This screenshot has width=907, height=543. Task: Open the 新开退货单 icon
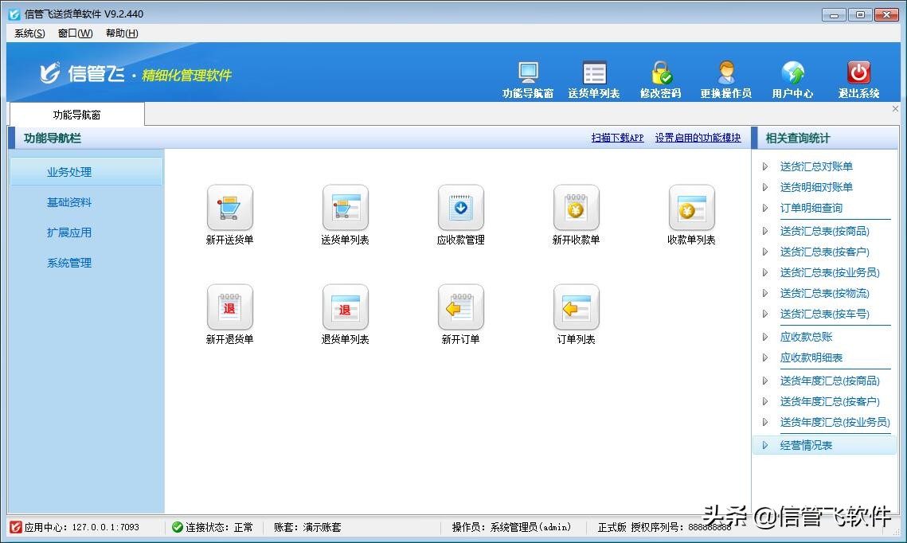pos(229,307)
